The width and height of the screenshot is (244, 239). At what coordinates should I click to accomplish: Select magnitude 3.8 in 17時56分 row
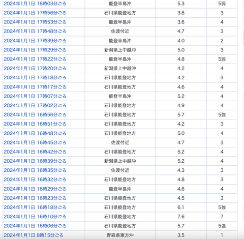click(x=181, y=13)
